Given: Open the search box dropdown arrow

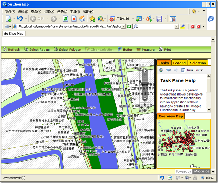Looking at the screenshot, I should point(177,26).
